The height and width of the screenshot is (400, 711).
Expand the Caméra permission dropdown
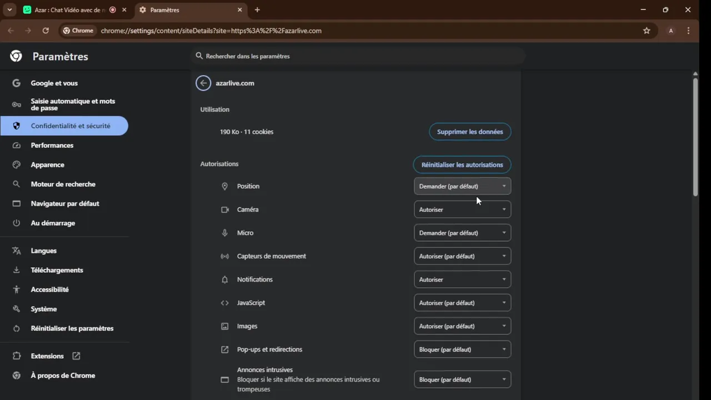[462, 209]
